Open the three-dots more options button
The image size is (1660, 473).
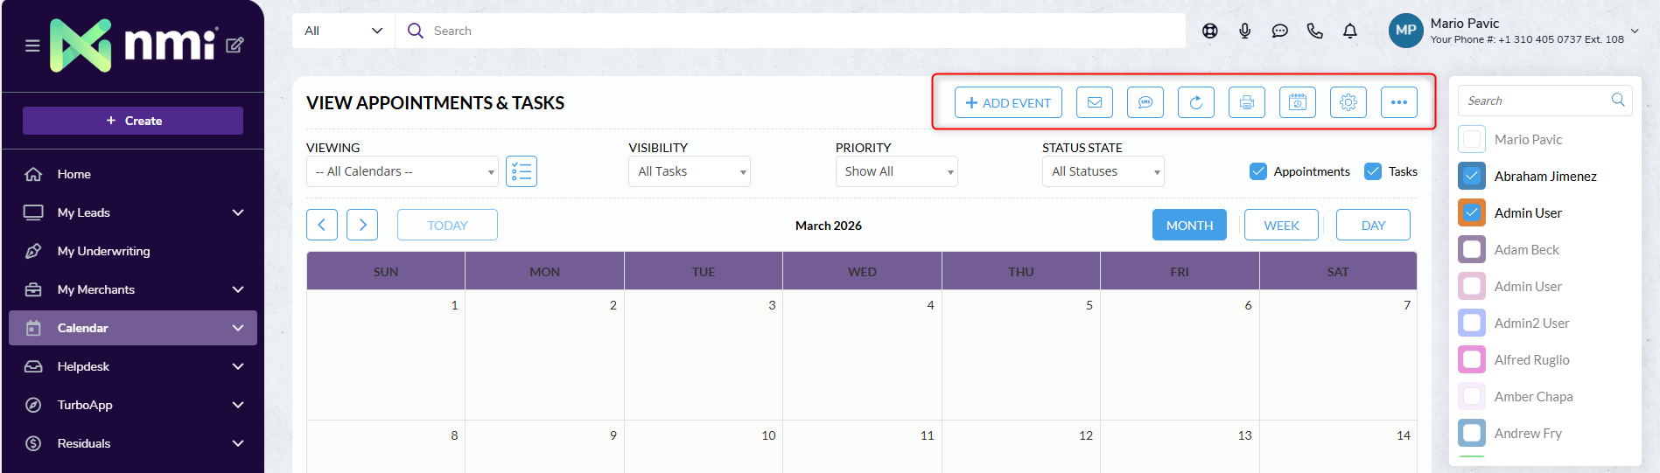point(1398,102)
